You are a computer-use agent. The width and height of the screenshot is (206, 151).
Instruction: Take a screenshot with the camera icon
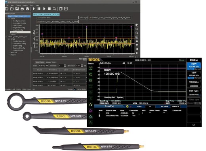coord(27,9)
